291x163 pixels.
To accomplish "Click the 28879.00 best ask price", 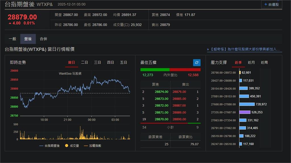I will click(x=179, y=92).
